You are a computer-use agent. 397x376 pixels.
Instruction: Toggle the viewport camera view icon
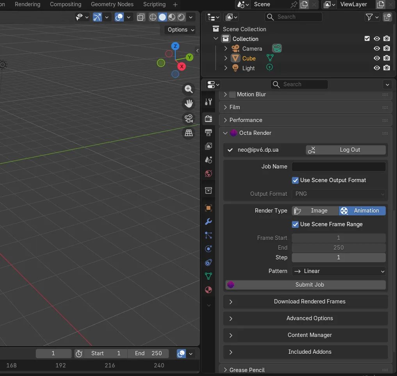(x=189, y=119)
